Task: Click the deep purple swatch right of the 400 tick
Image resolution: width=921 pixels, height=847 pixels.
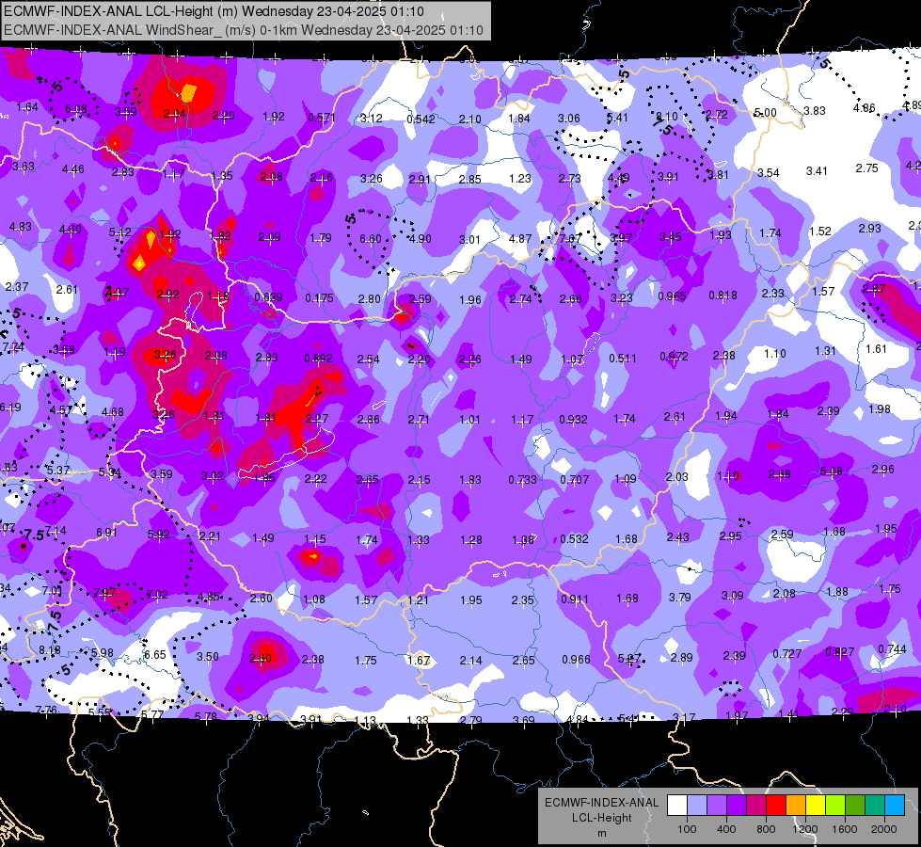Action: pos(736,805)
